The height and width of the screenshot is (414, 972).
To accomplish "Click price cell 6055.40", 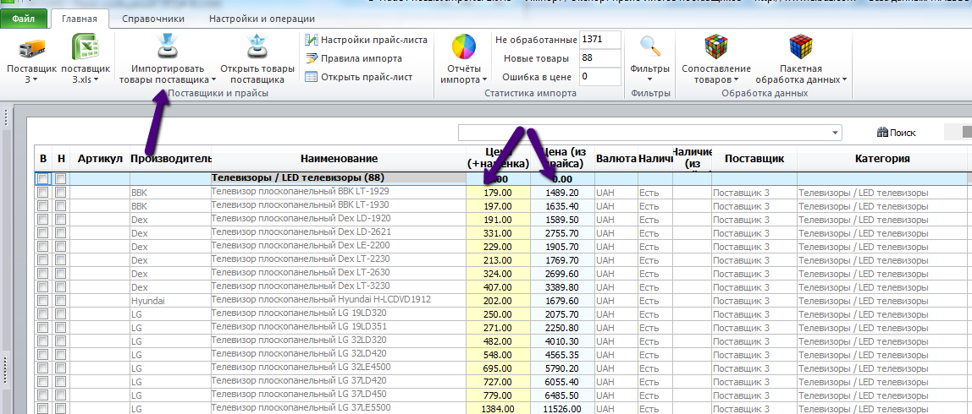I will pos(563,381).
